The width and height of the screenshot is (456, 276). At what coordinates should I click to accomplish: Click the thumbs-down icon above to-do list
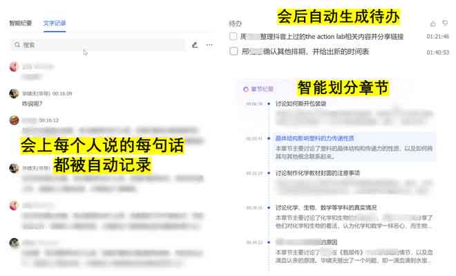[445, 23]
